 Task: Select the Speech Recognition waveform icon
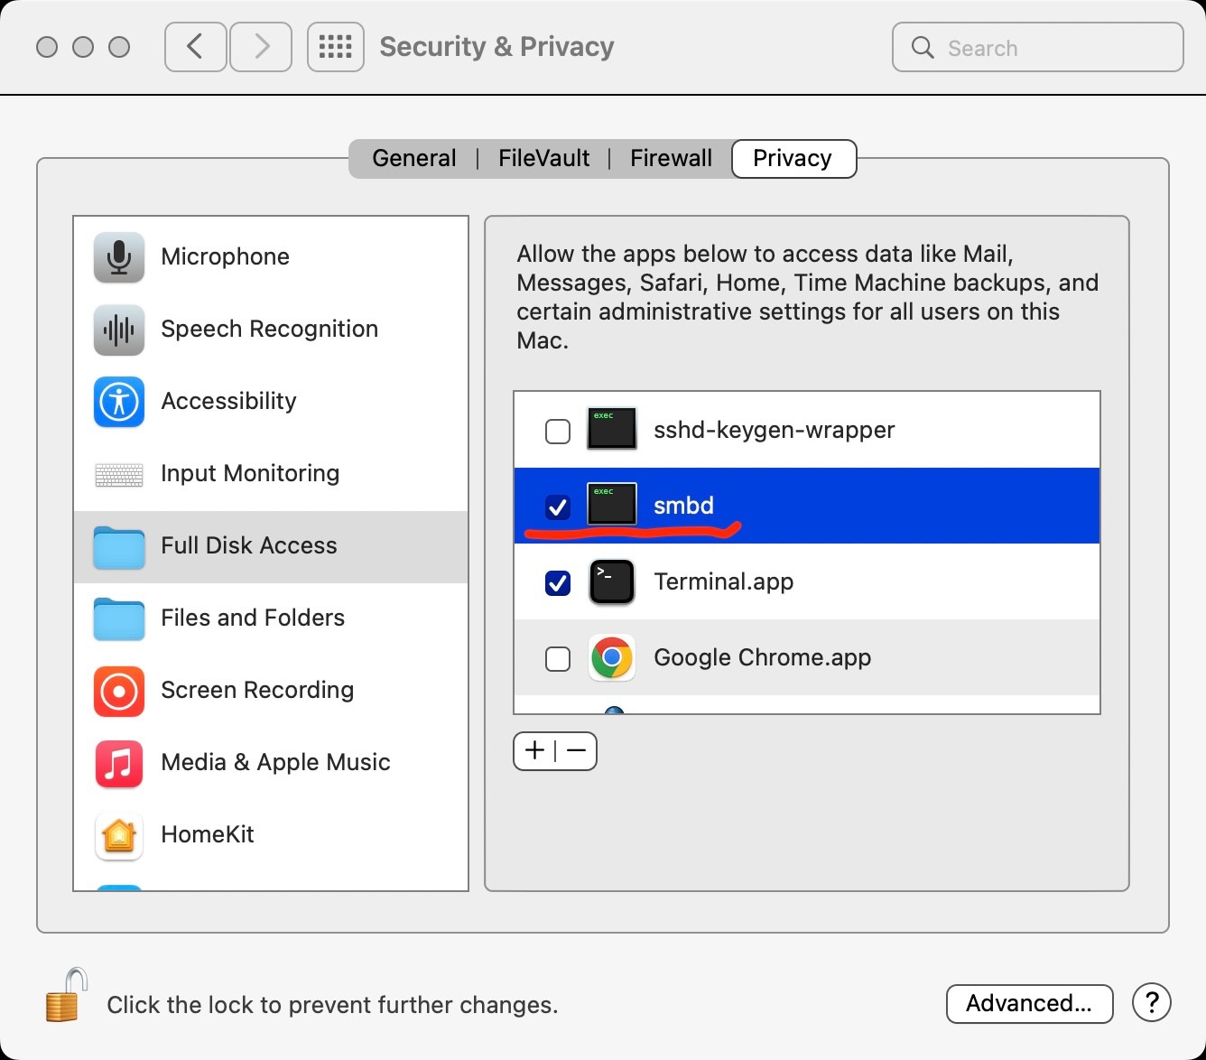(x=119, y=330)
